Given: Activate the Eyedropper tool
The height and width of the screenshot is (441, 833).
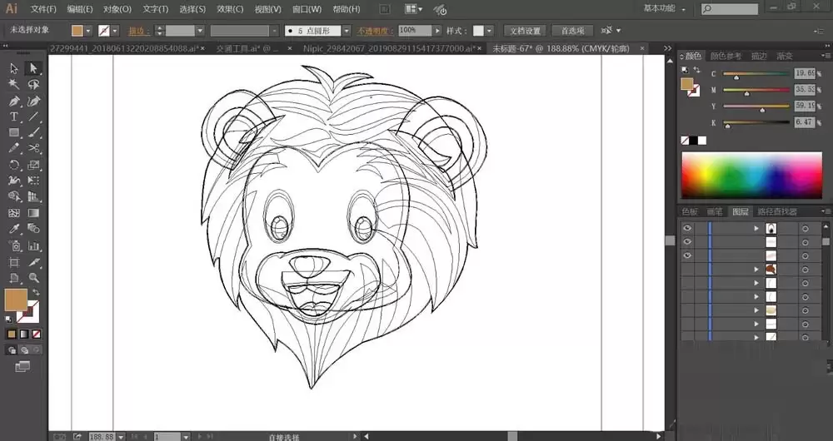Looking at the screenshot, I should (x=14, y=228).
